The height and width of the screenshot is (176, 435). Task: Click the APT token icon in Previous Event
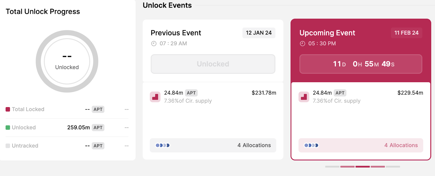[155, 97]
